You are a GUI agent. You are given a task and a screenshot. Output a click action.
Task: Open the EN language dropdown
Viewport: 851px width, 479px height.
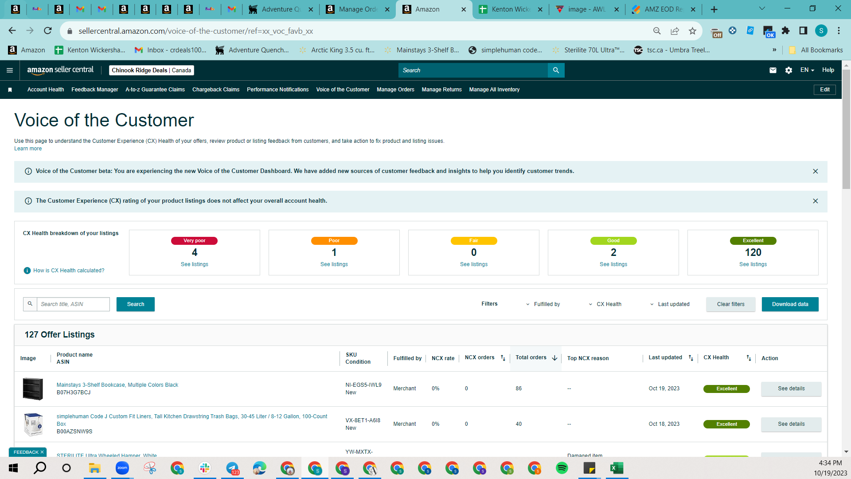[807, 70]
